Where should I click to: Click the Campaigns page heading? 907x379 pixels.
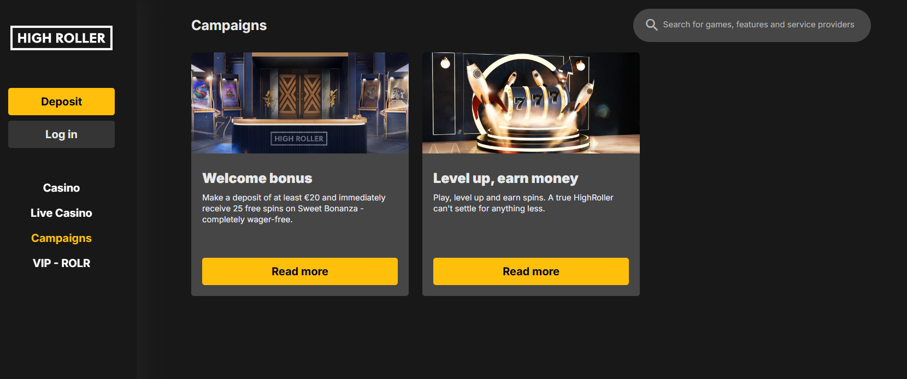pyautogui.click(x=229, y=26)
